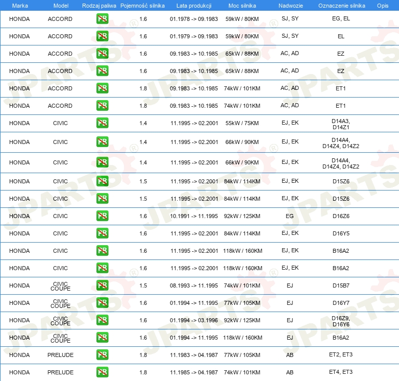Select engine capacity '1.4' in the D14A3 row
This screenshot has width=399, height=381.
143,123
